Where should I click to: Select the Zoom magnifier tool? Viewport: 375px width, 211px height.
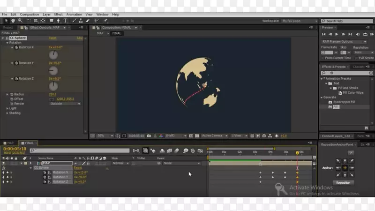pyautogui.click(x=20, y=21)
